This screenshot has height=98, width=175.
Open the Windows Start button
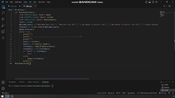[x=2, y=96]
